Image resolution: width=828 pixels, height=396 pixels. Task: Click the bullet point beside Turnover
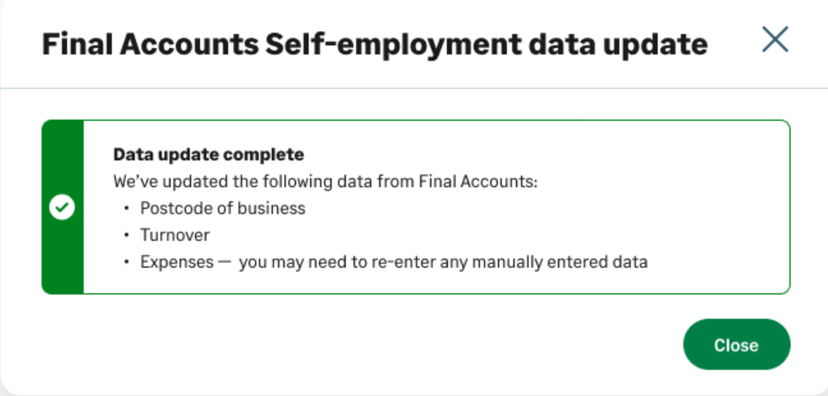[x=127, y=235]
